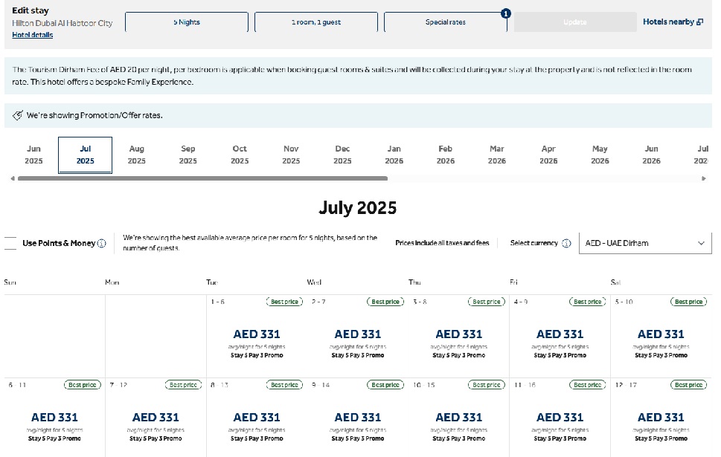Open the Hotel details link

pos(33,35)
